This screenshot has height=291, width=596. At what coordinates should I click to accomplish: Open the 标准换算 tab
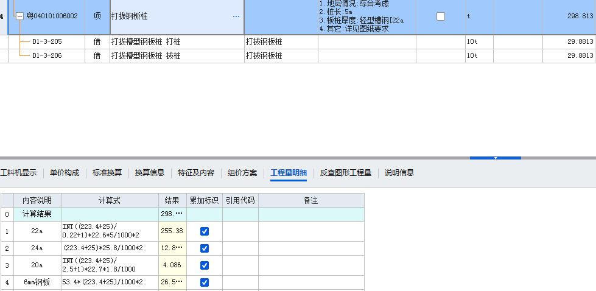(107, 173)
